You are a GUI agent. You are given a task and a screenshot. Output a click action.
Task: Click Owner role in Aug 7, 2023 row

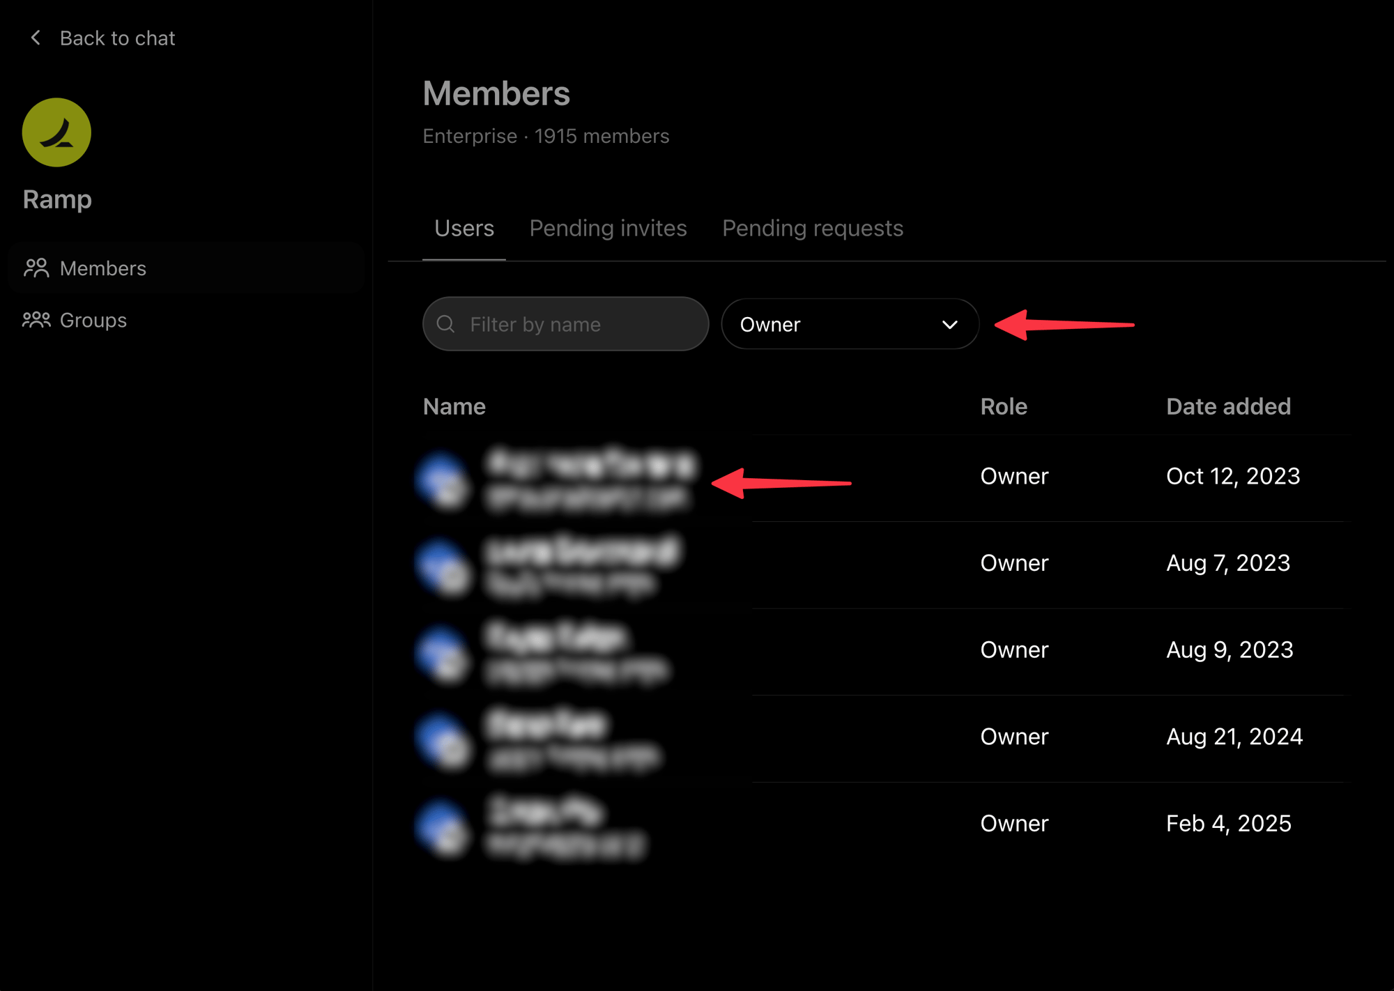(x=1014, y=563)
